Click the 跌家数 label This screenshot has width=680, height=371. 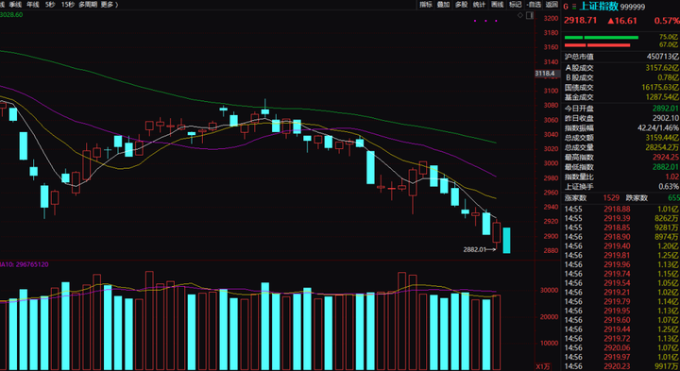click(x=637, y=198)
